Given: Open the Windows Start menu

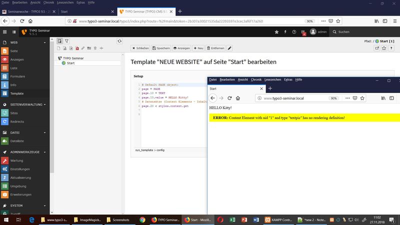Looking at the screenshot, I should pos(6,219).
